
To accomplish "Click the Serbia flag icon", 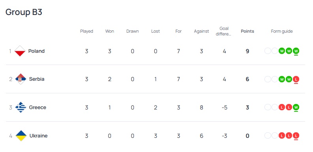I will pyautogui.click(x=21, y=79).
